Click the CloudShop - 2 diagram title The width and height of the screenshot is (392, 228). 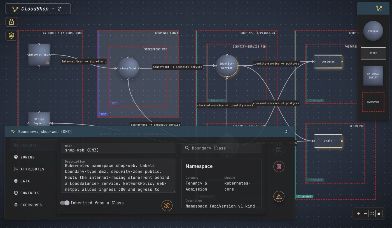41,9
